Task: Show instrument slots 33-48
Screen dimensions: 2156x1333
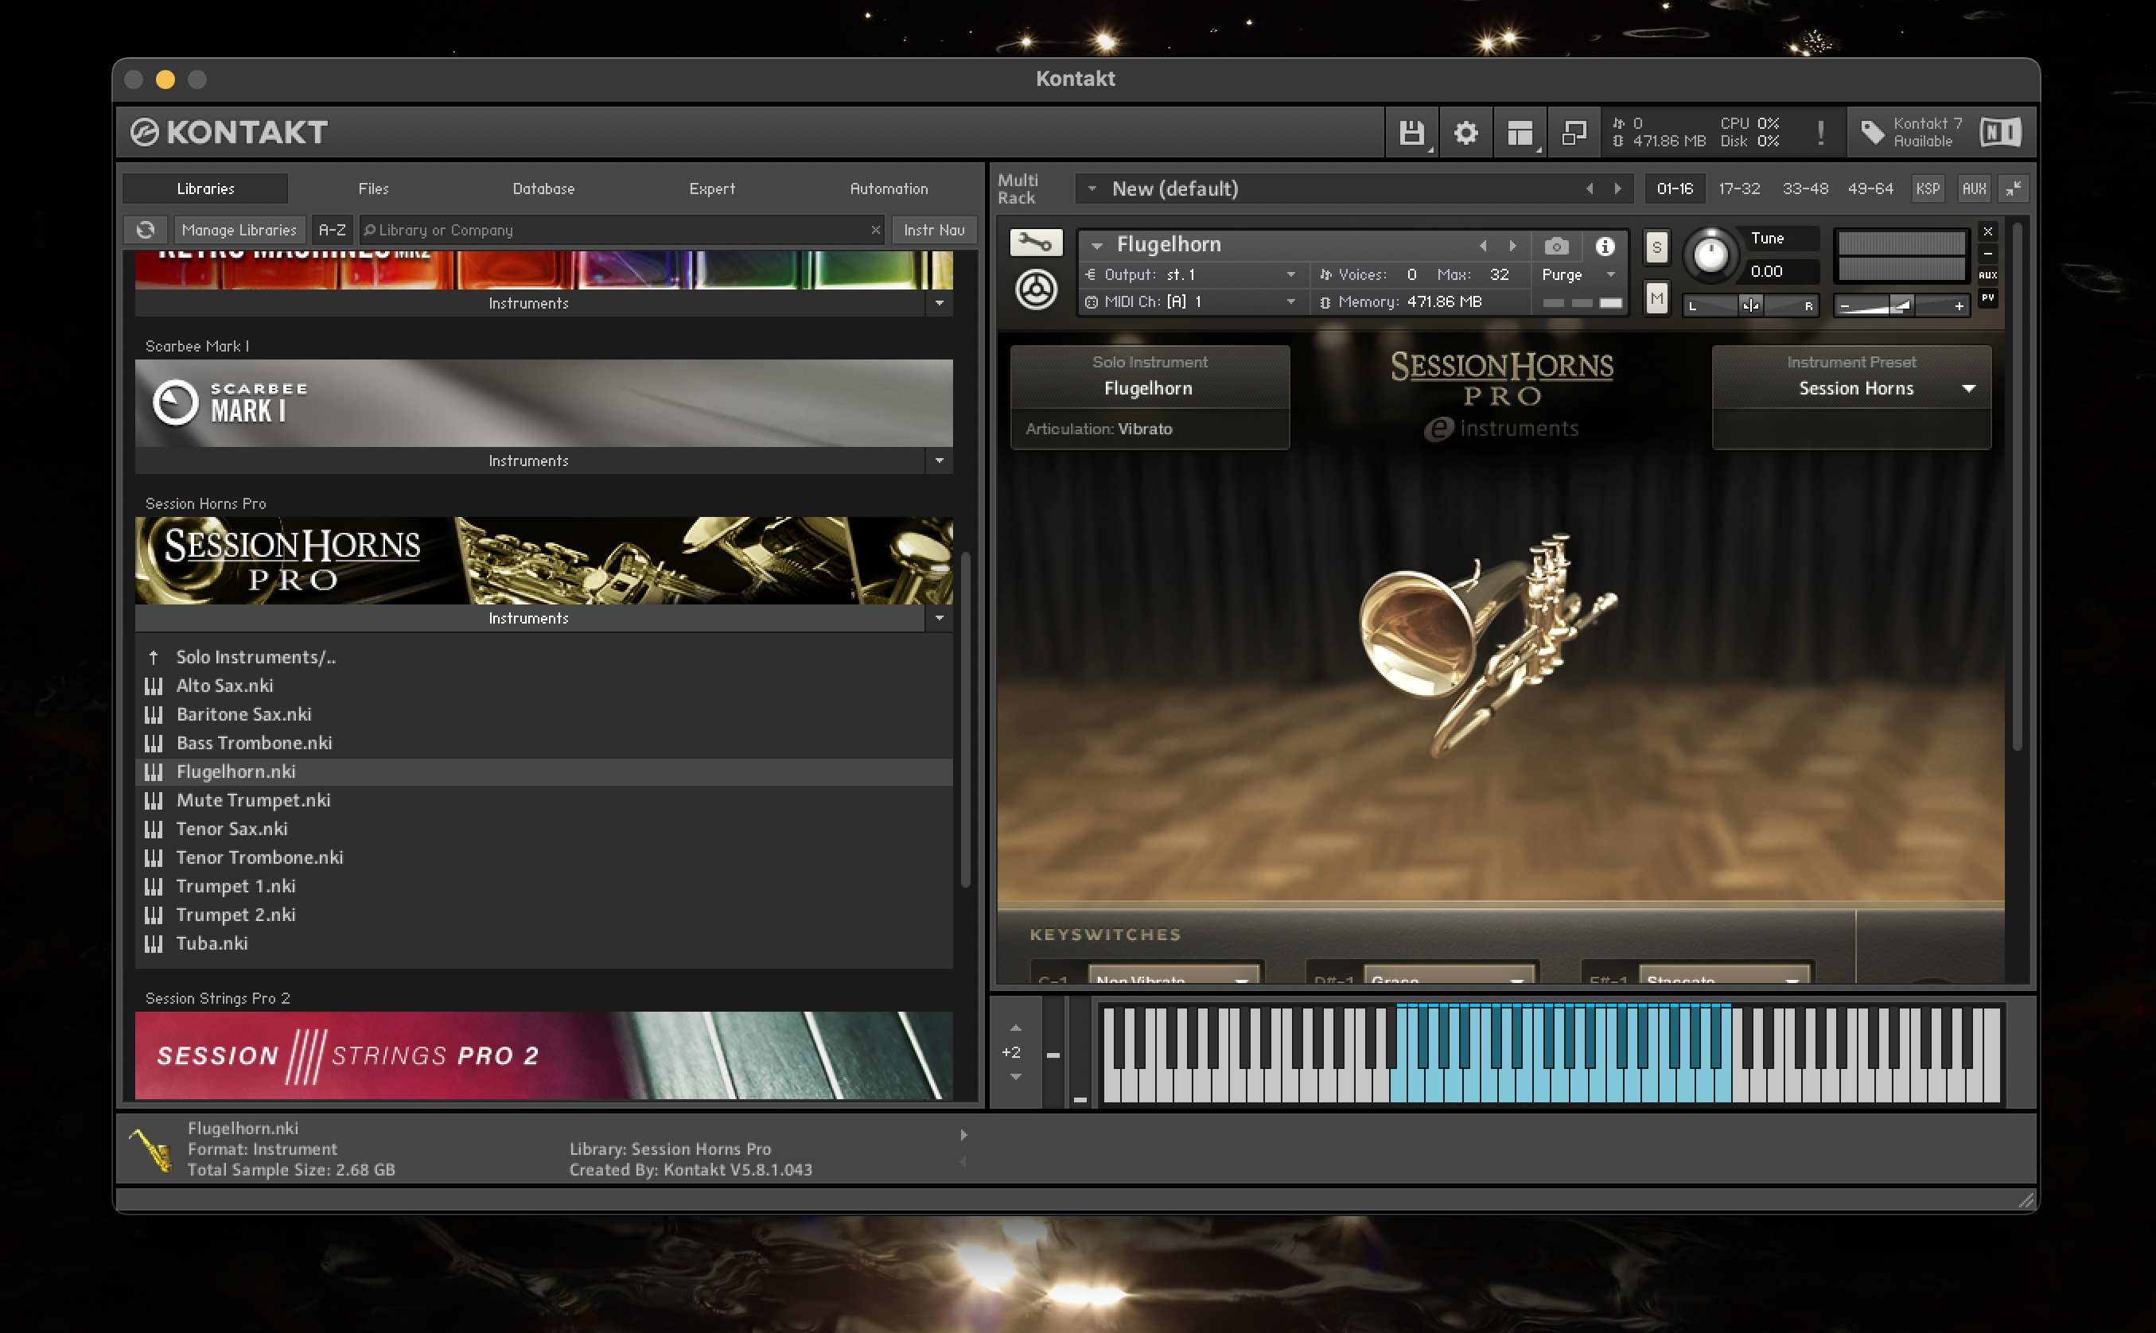Action: pos(1805,188)
